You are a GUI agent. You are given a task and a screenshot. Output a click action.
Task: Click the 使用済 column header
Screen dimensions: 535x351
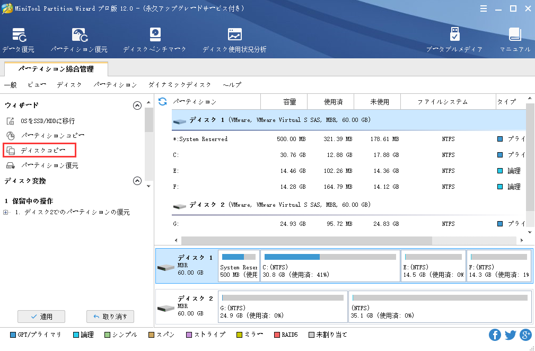(x=331, y=102)
